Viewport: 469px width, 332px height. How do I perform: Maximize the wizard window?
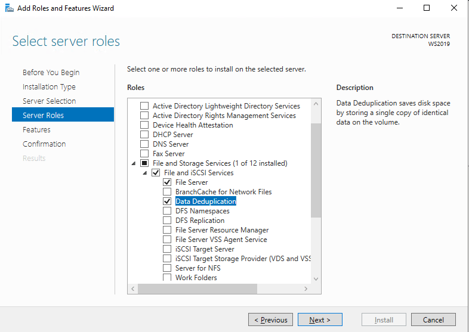click(427, 8)
